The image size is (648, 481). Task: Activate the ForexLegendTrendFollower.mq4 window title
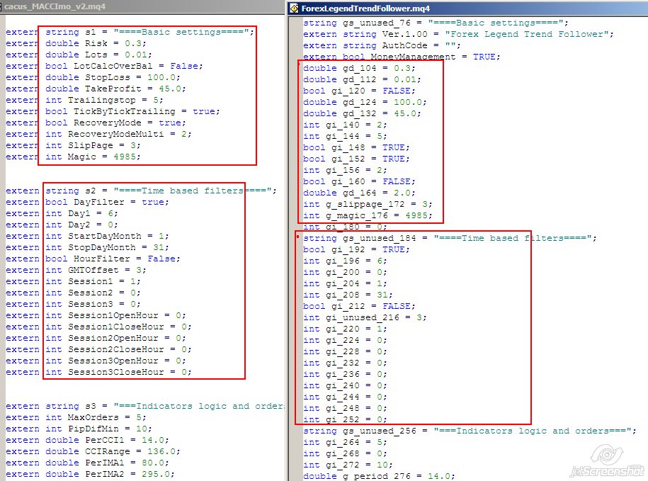pyautogui.click(x=365, y=9)
